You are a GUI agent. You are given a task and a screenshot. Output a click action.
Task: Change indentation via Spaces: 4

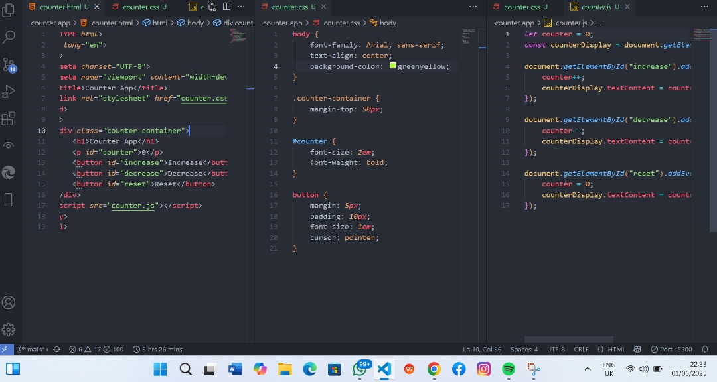[x=524, y=349]
